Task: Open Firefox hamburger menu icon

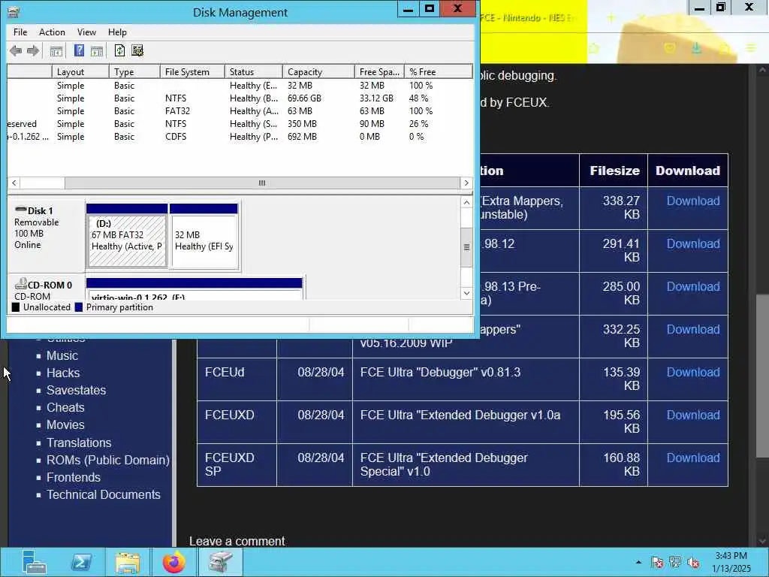Action: 751,47
